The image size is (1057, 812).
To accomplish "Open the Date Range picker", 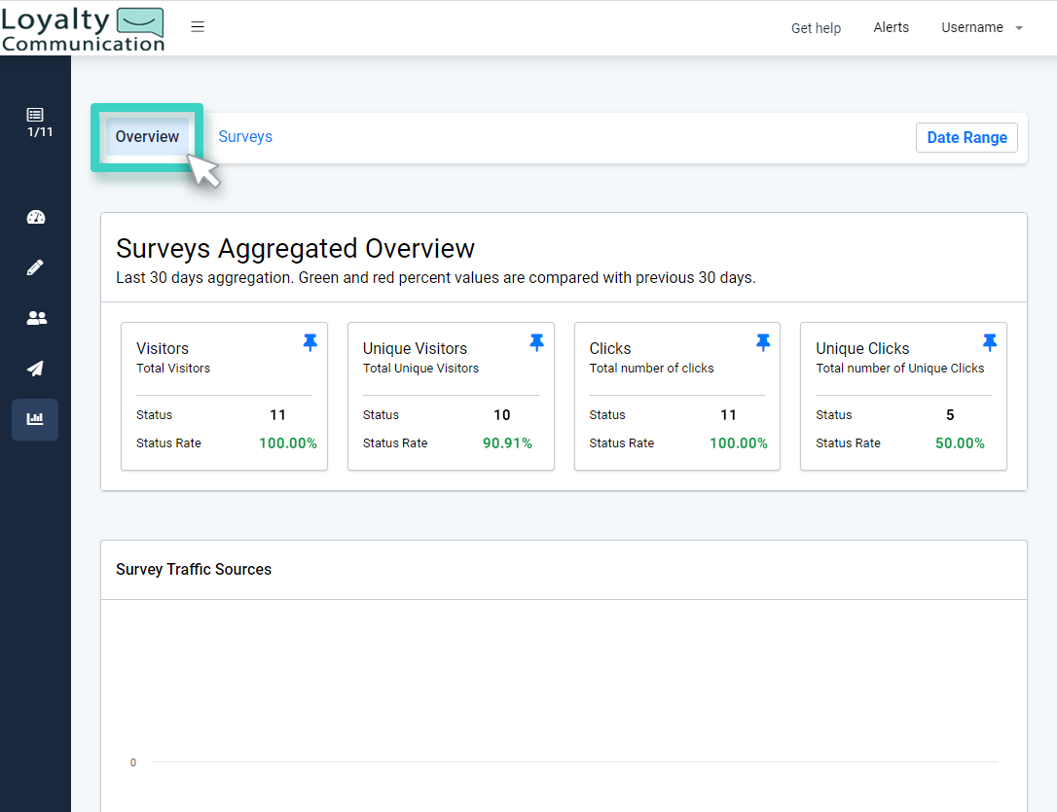I will click(966, 137).
